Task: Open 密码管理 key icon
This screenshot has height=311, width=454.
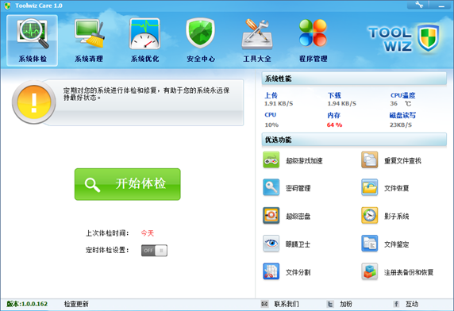Action: click(271, 187)
